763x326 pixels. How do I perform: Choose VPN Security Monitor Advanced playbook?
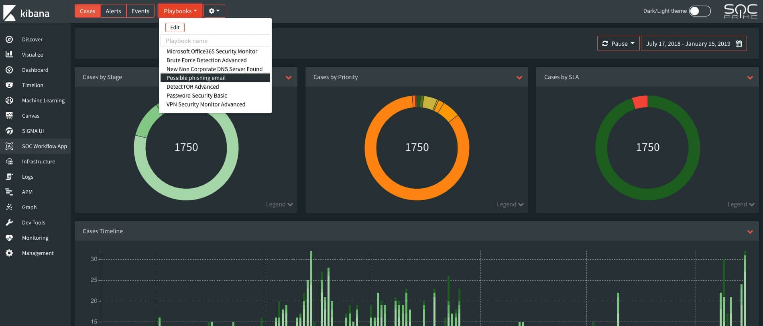pos(206,104)
